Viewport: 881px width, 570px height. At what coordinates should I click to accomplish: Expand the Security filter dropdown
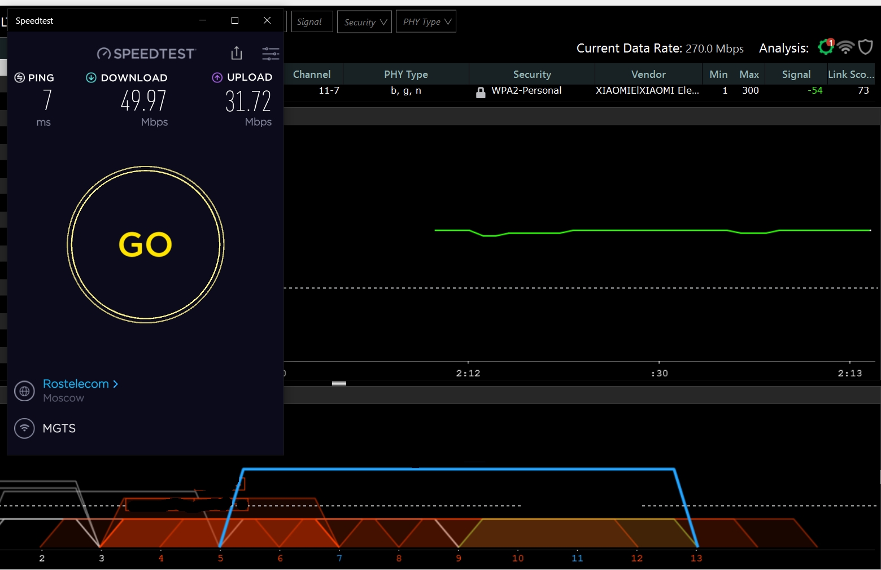(364, 21)
